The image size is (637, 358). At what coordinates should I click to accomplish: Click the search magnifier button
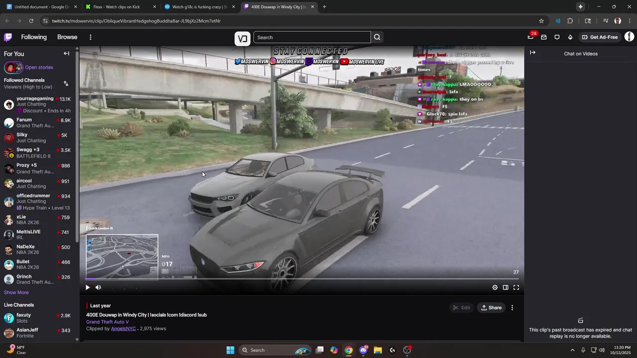(377, 37)
